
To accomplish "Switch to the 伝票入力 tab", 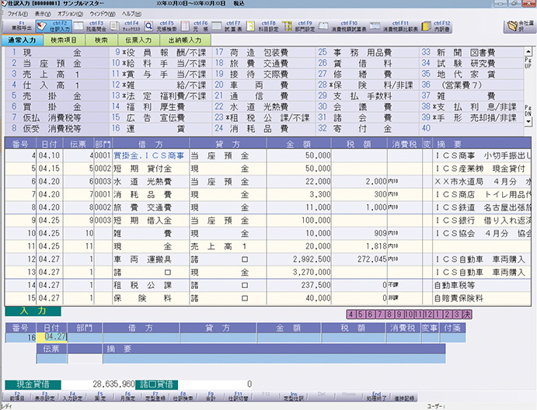I will (x=138, y=39).
